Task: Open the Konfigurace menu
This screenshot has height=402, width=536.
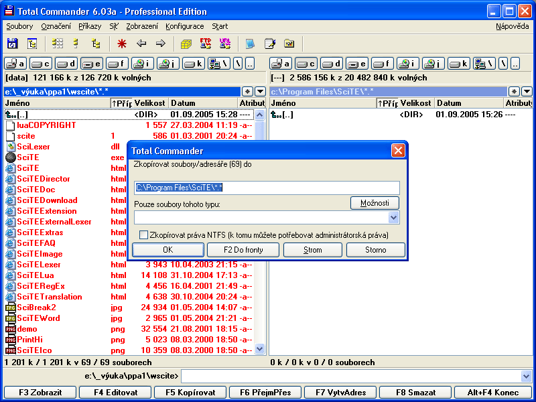Action: point(185,26)
